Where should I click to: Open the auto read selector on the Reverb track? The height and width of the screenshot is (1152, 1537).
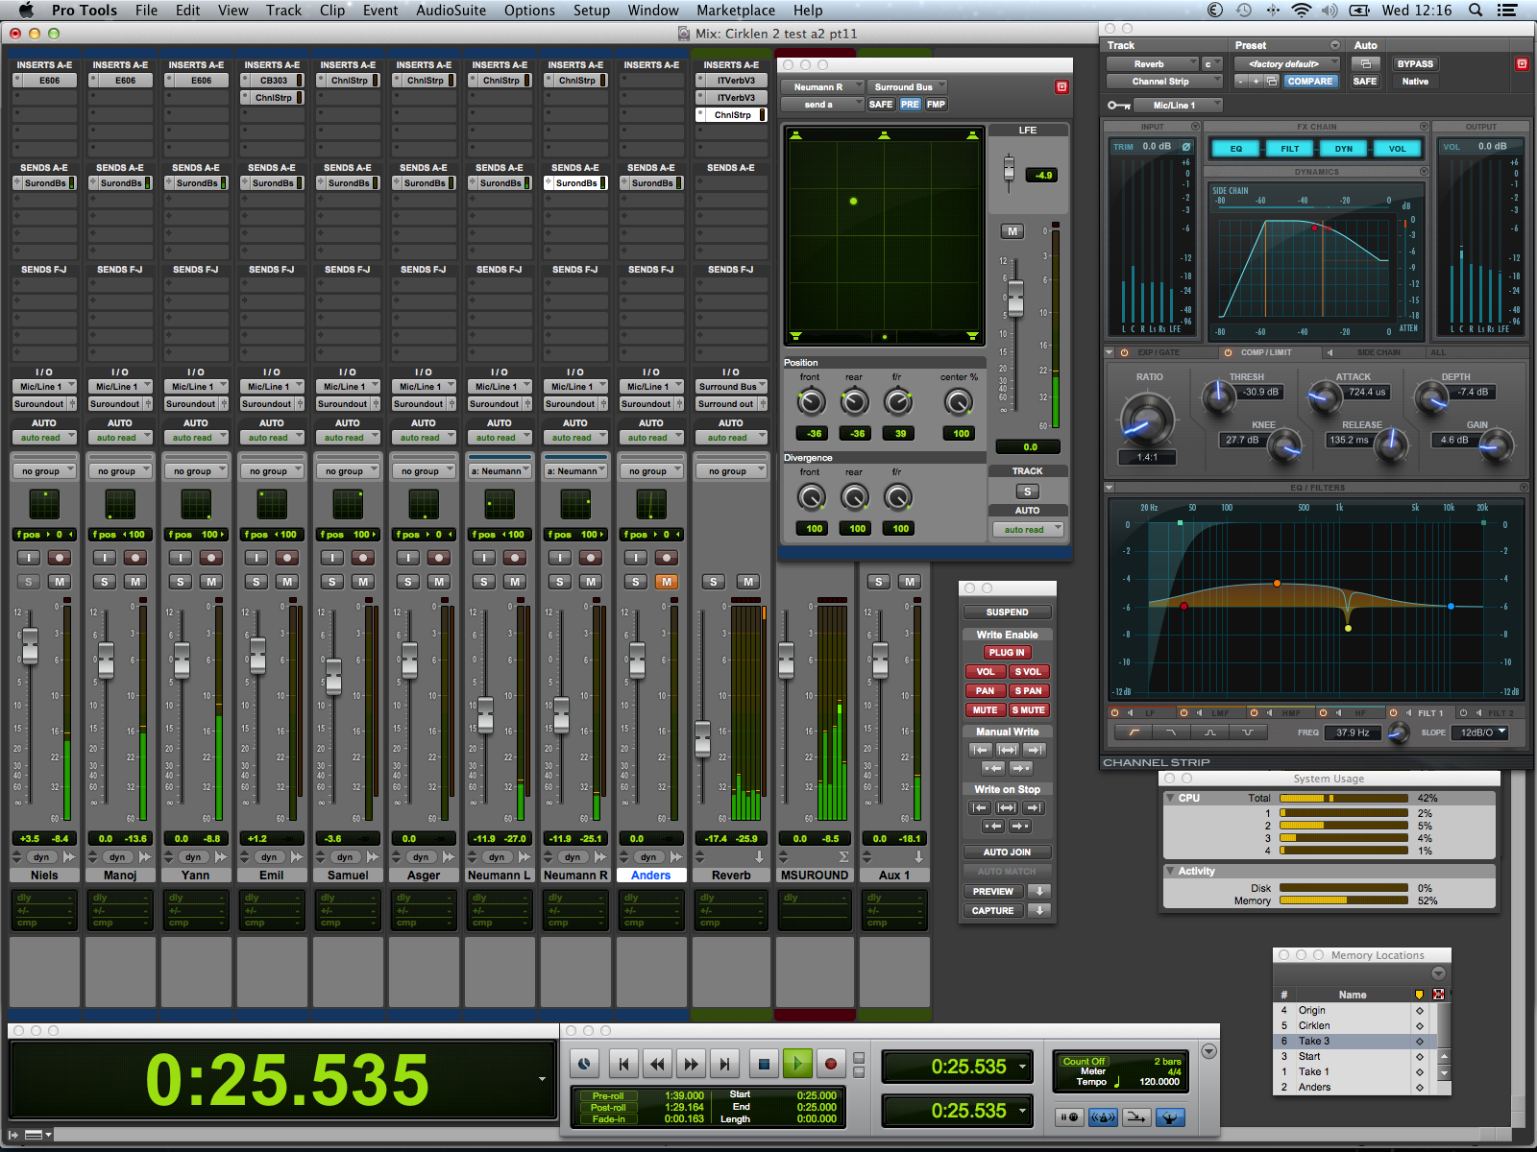coord(731,437)
